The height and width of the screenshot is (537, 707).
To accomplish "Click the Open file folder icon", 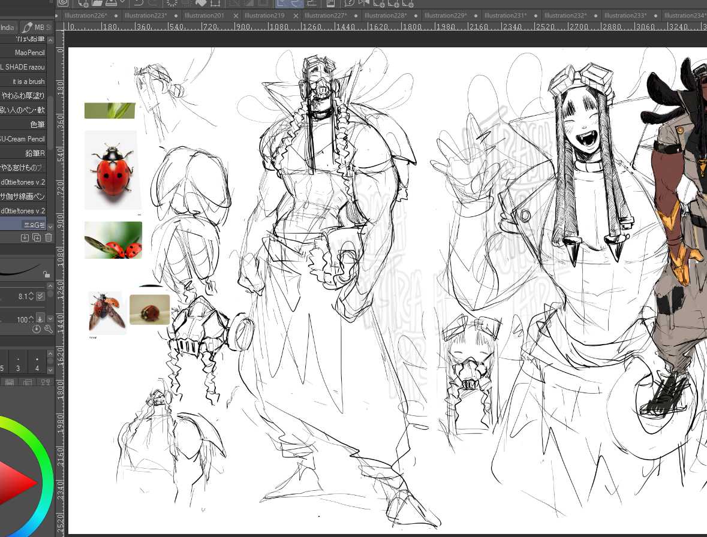I will [98, 3].
